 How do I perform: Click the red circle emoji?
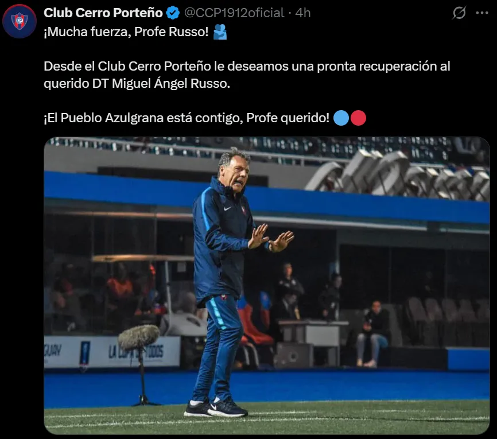click(358, 118)
